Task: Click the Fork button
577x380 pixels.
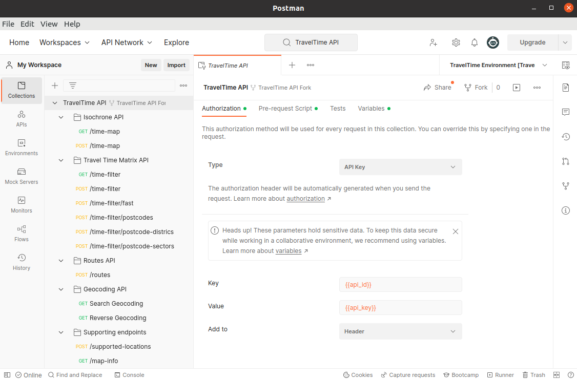Action: tap(476, 87)
